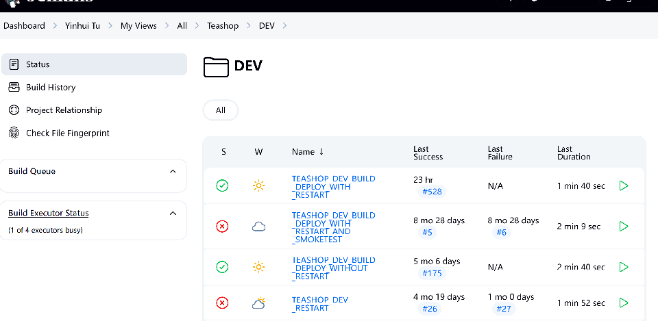Open the Build Executor Status link
This screenshot has width=658, height=321.
[48, 213]
